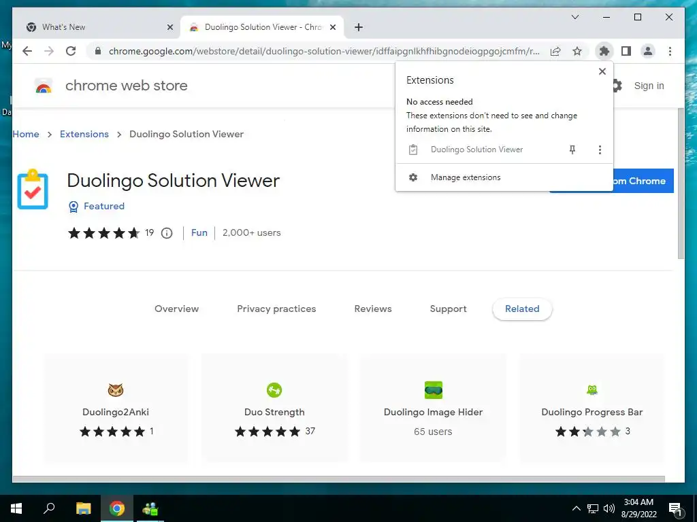Open Windows taskbar search
Screen dimensions: 697x522
[x=49, y=508]
